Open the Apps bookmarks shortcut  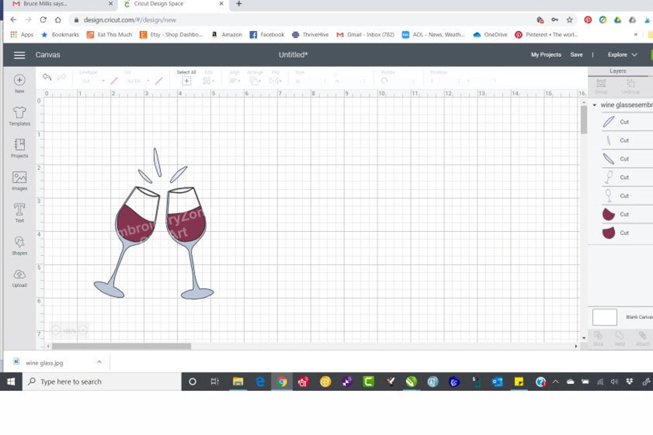coord(22,35)
